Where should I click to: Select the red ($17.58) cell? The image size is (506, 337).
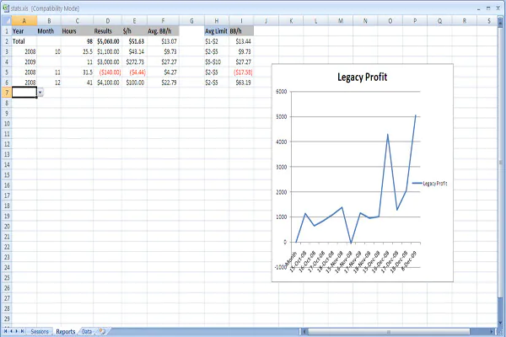pyautogui.click(x=241, y=72)
